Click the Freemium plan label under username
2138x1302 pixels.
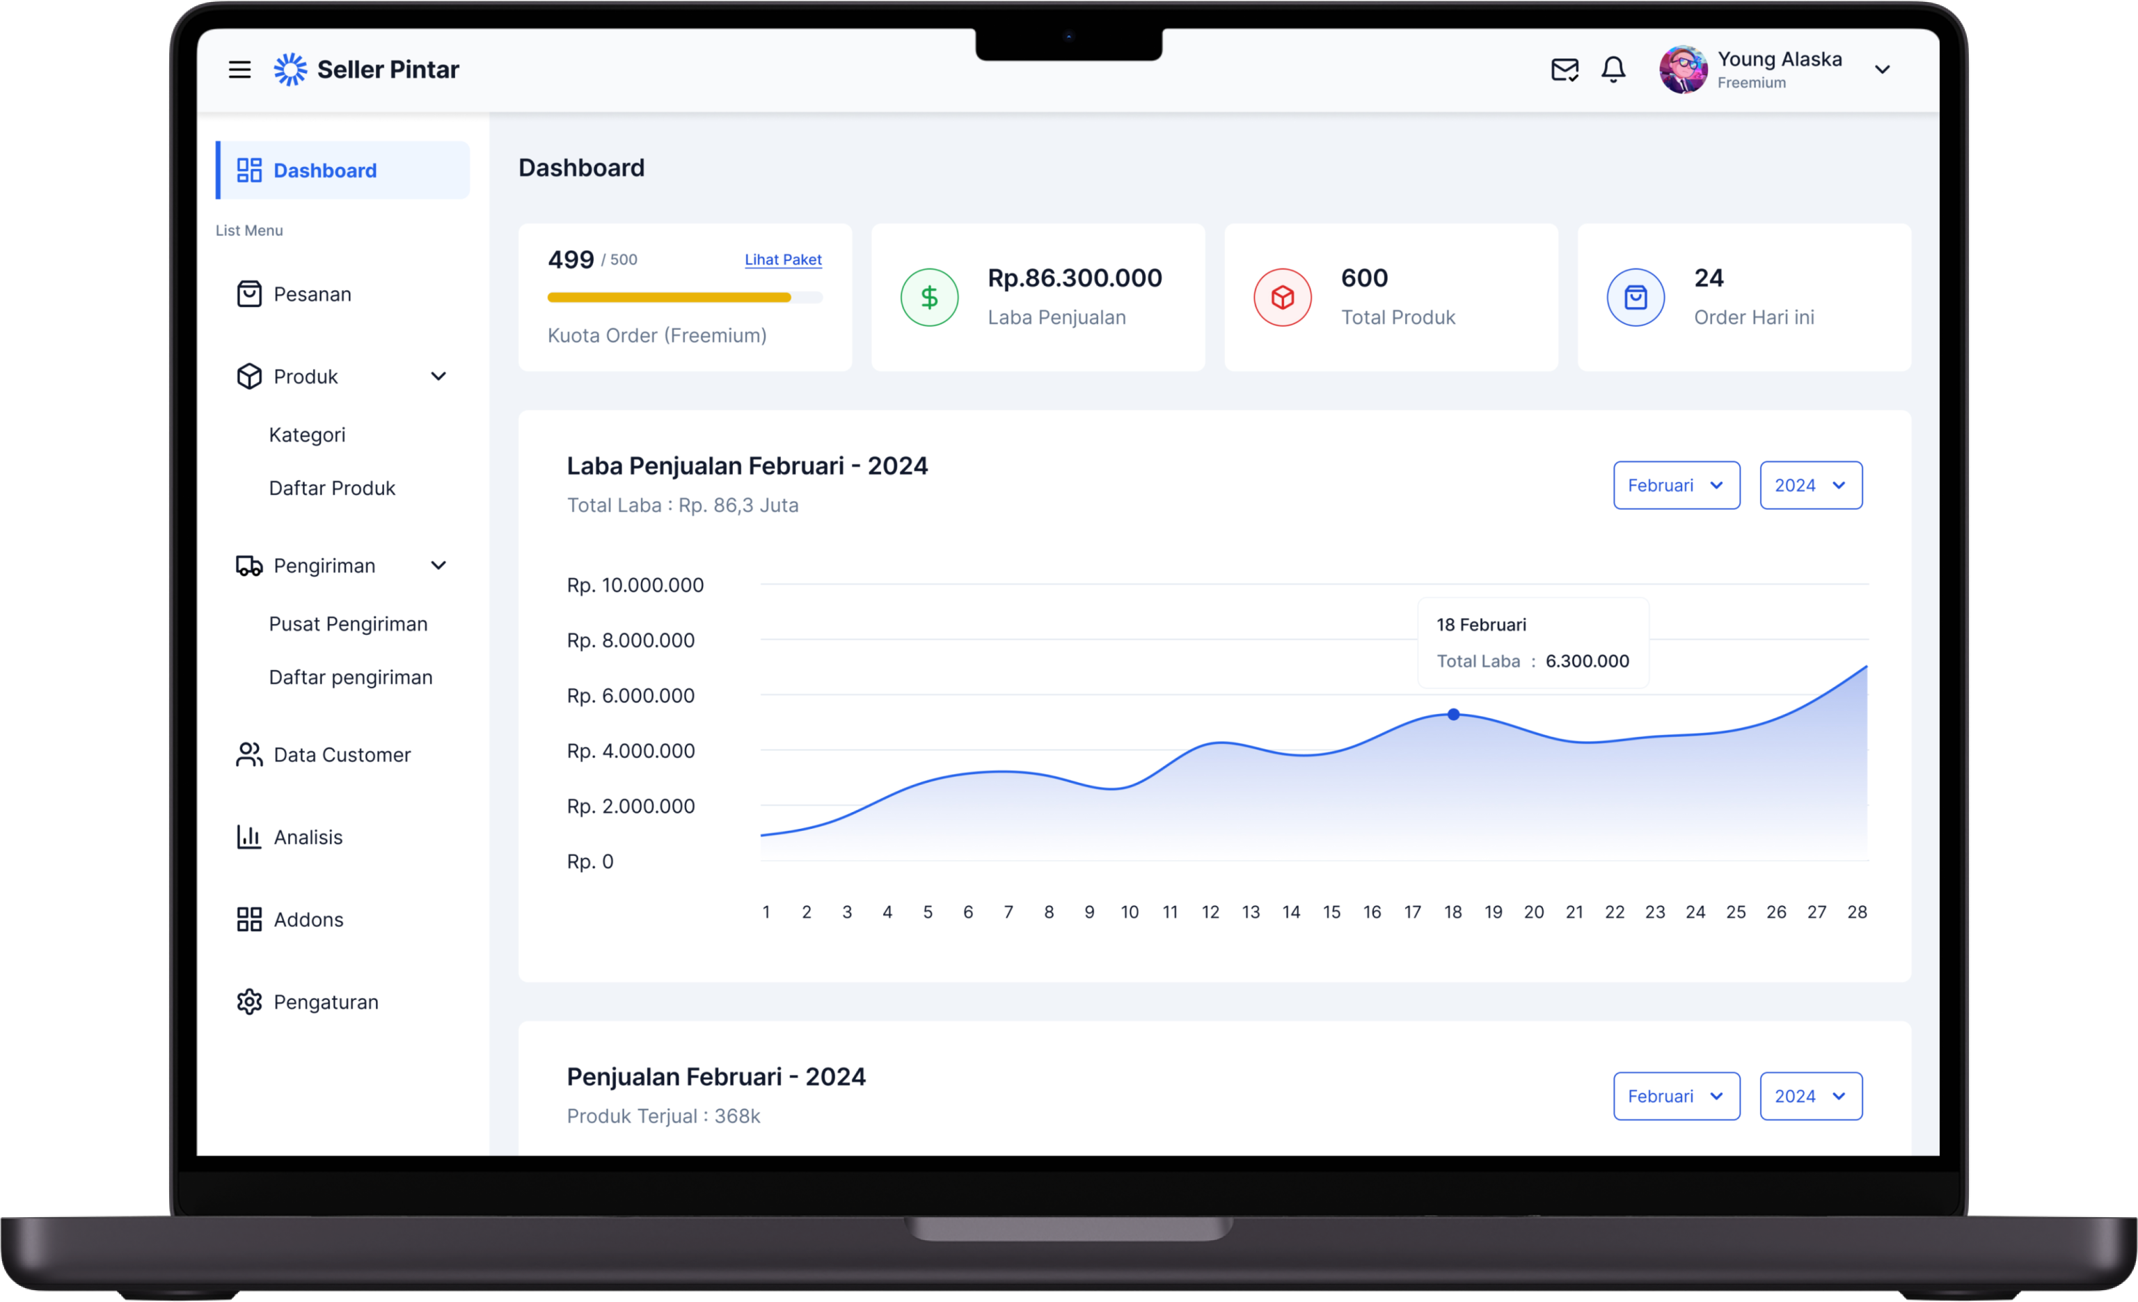(x=1751, y=82)
